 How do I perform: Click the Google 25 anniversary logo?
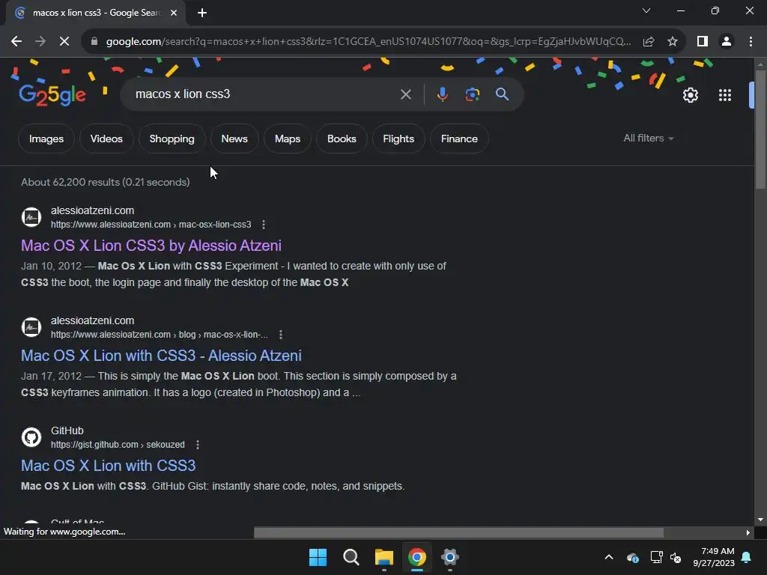point(52,94)
